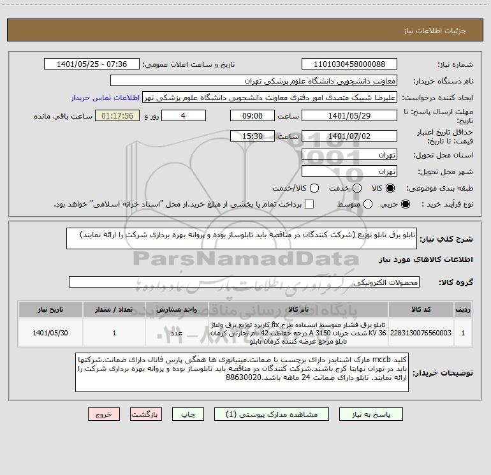Image resolution: width=491 pixels, height=475 pixels.
Task: Click the general need description text box
Action: coord(242,238)
